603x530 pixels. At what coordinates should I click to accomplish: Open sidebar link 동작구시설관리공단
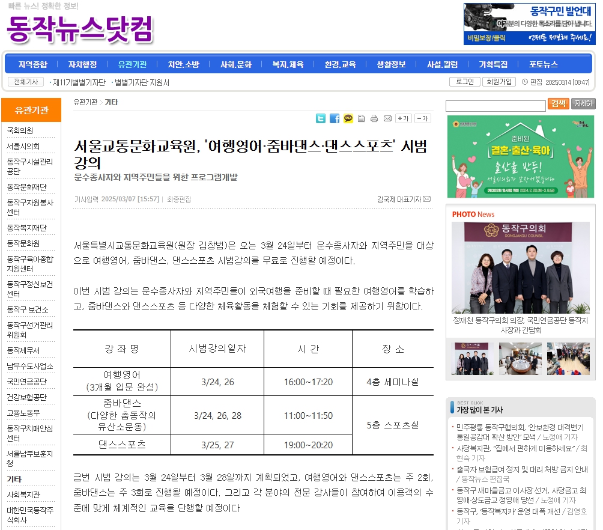29,166
